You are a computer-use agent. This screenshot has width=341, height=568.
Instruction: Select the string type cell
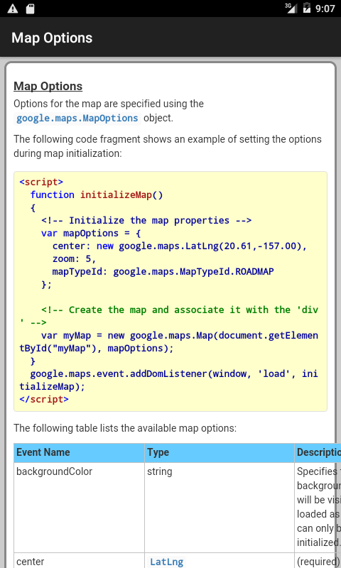[x=220, y=508]
